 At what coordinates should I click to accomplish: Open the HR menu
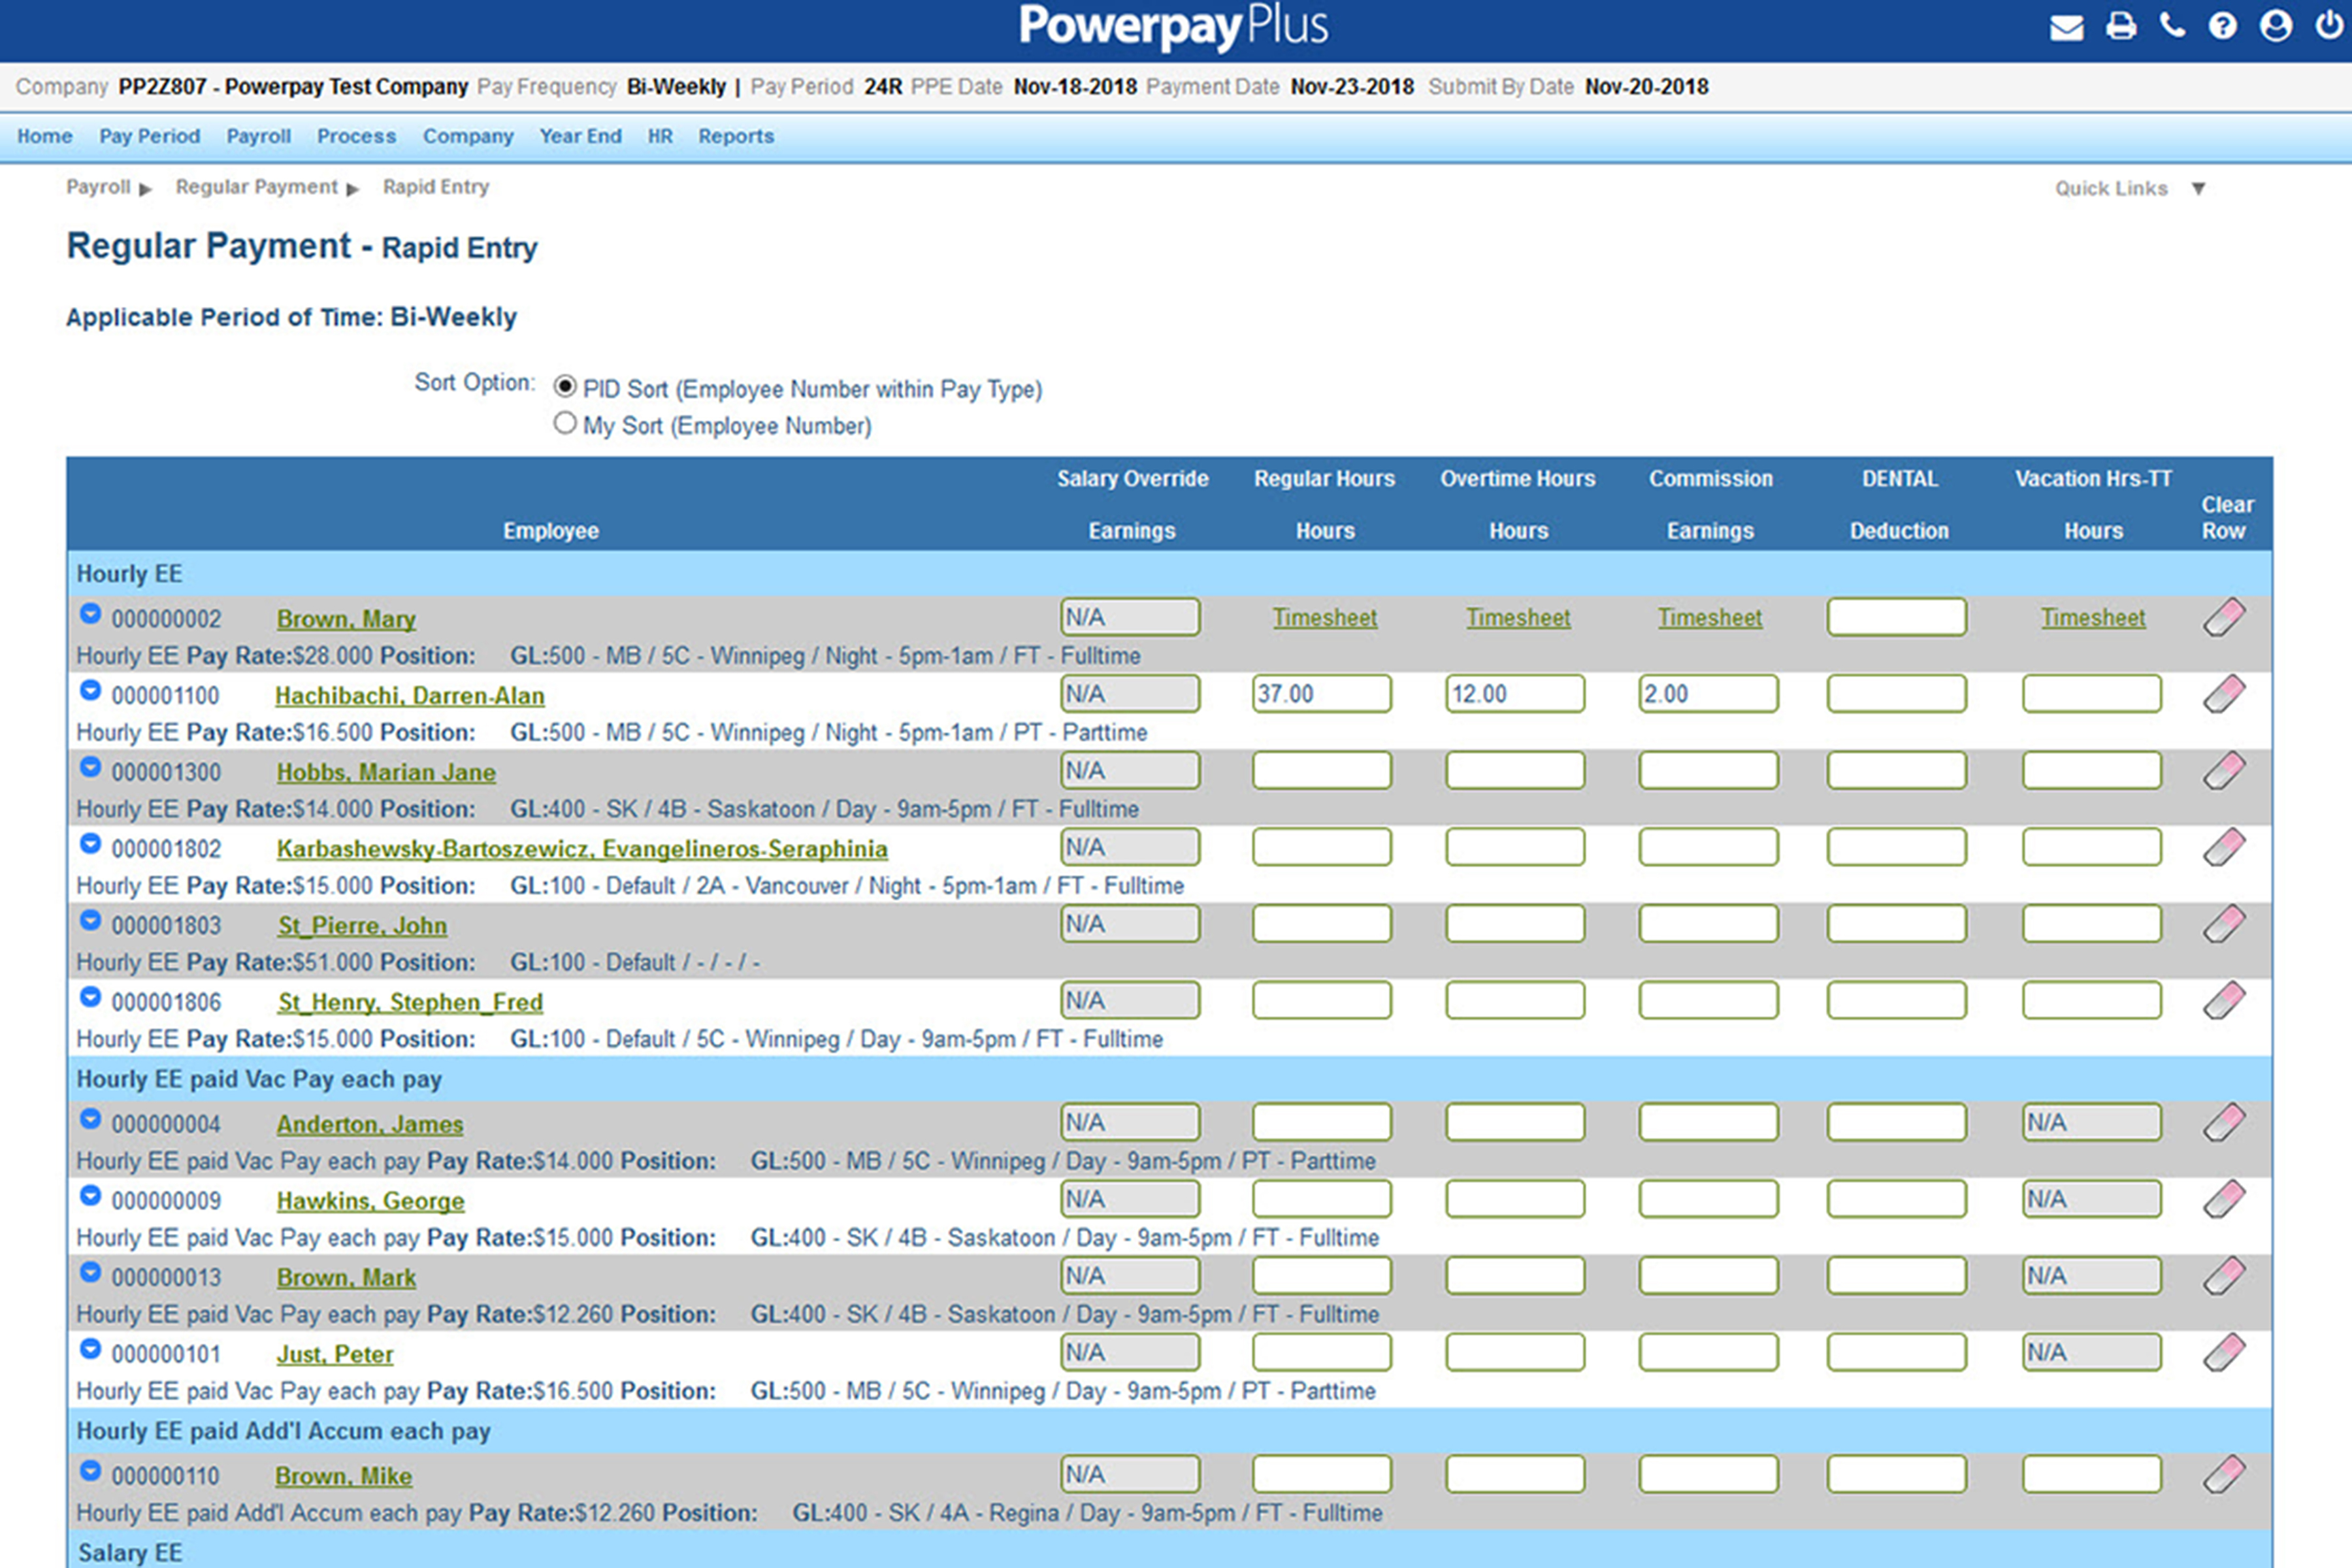(x=660, y=136)
